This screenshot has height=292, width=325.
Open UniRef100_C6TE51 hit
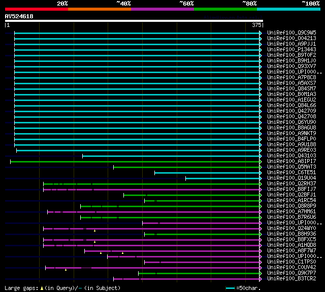coord(291,173)
